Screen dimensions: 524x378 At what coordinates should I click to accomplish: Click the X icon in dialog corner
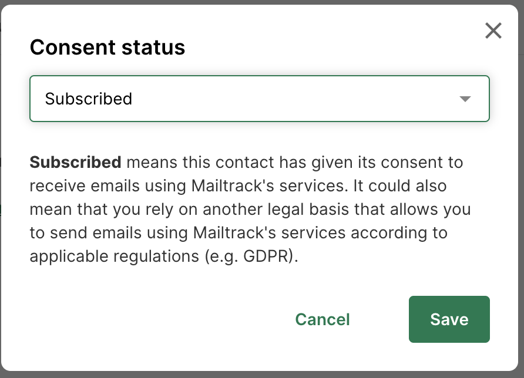pos(493,31)
